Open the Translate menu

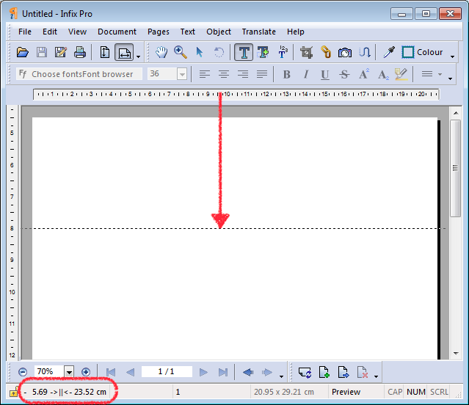[x=258, y=32]
